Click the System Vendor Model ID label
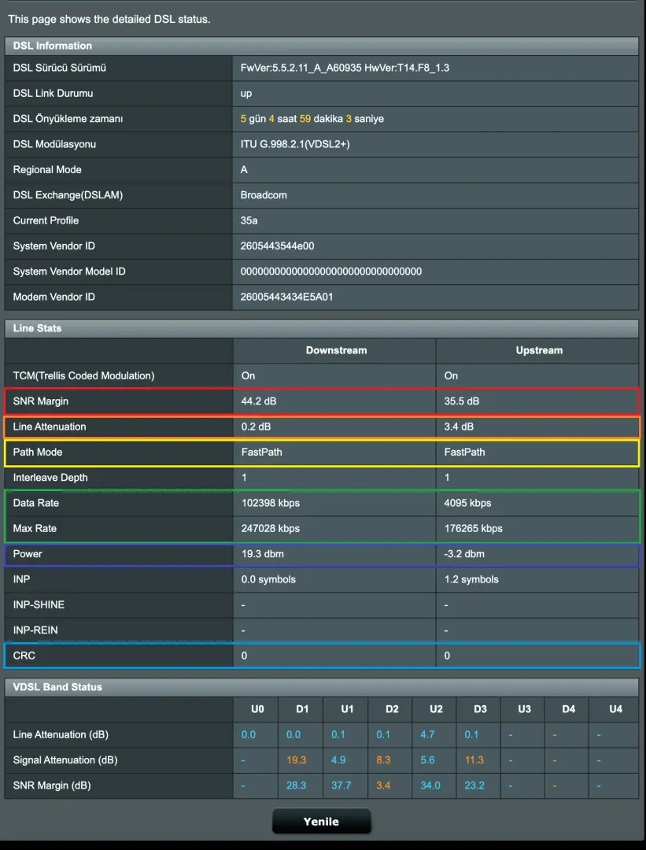The height and width of the screenshot is (850, 646). (x=69, y=272)
